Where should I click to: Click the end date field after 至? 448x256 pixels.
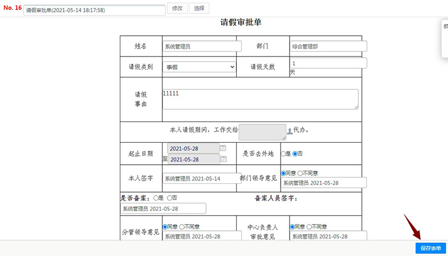click(x=194, y=159)
